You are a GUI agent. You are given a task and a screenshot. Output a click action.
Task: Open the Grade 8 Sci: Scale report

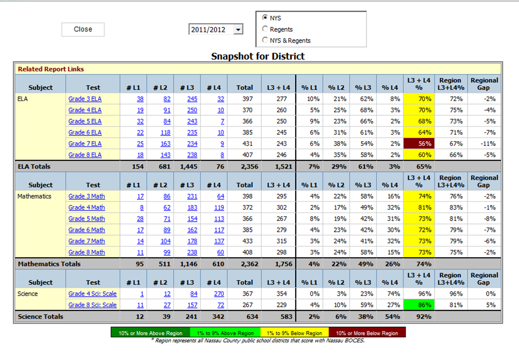tap(93, 305)
